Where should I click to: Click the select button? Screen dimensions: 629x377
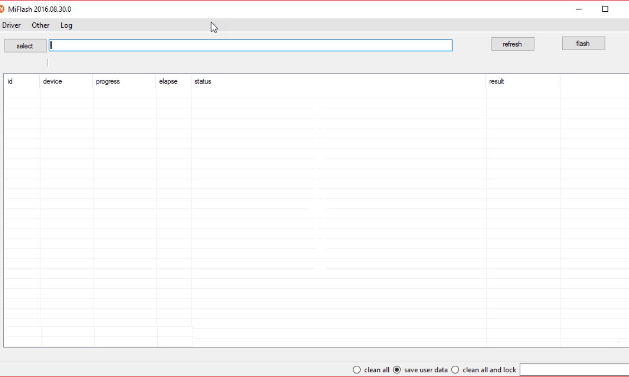click(25, 46)
